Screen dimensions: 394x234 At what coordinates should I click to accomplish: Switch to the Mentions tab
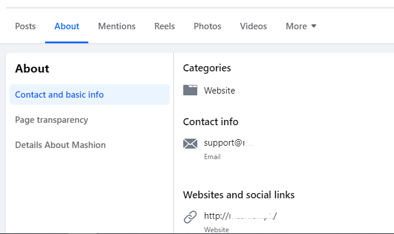pos(117,26)
